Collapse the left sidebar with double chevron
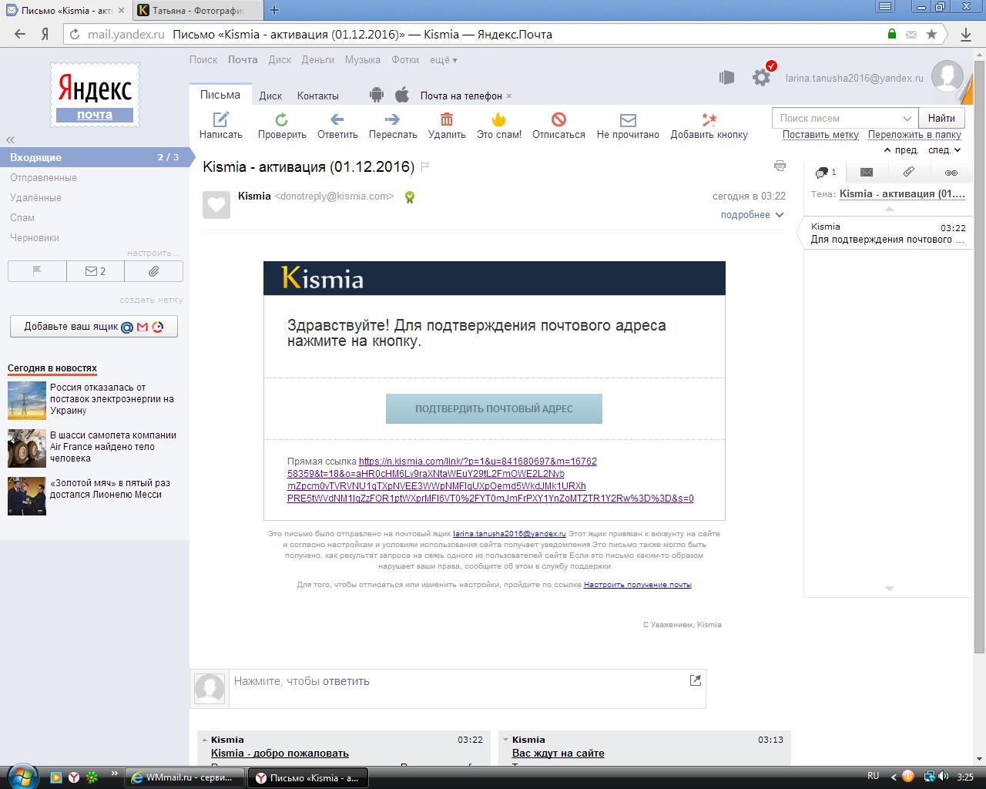The width and height of the screenshot is (986, 789). 11,139
